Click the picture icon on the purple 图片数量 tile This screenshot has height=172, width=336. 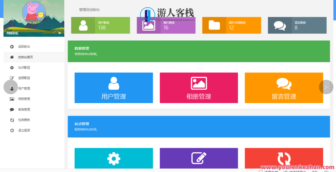click(149, 25)
